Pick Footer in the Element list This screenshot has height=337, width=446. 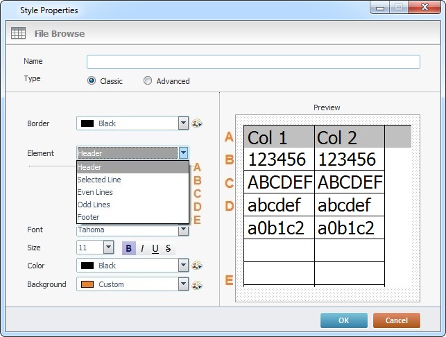point(89,217)
